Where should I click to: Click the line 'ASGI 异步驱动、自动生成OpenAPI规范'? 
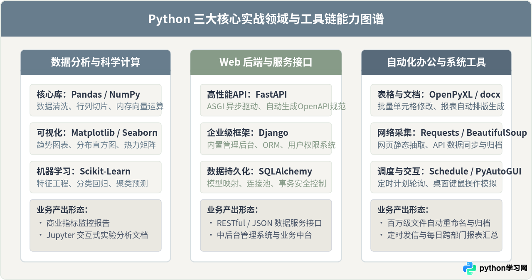tap(276, 106)
